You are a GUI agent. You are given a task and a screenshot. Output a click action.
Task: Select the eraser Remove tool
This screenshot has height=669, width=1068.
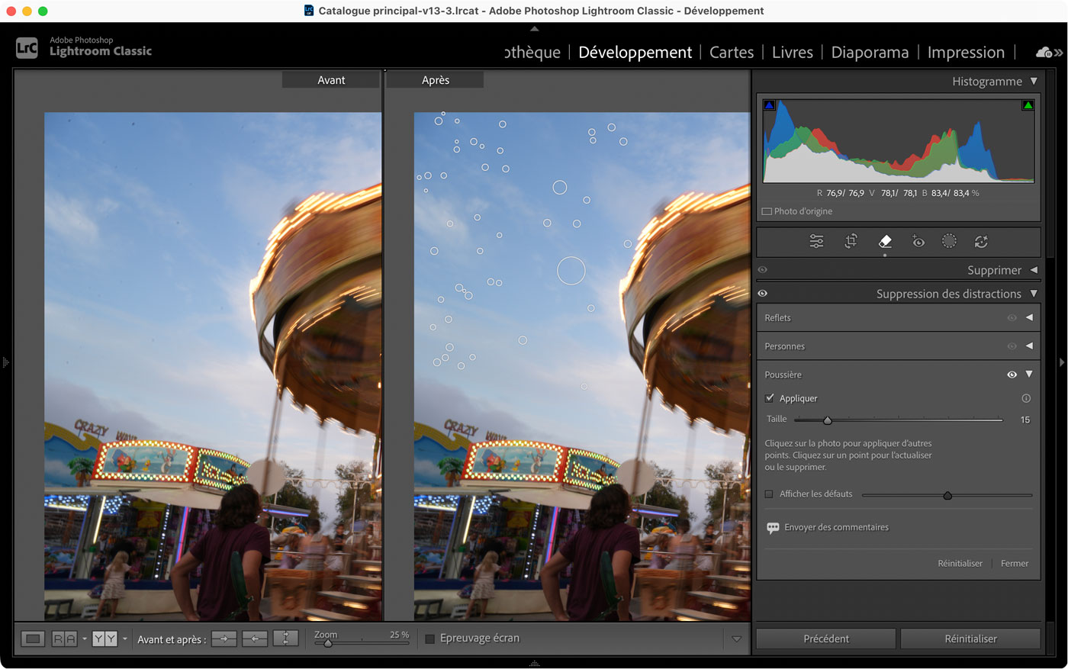[x=885, y=242]
